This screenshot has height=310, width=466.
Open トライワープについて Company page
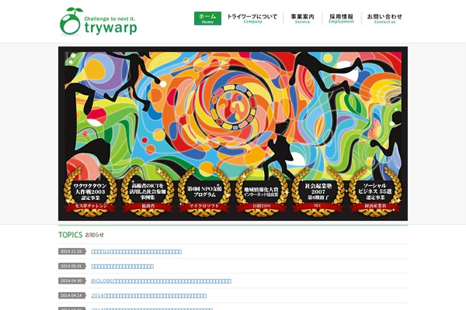coord(252,19)
